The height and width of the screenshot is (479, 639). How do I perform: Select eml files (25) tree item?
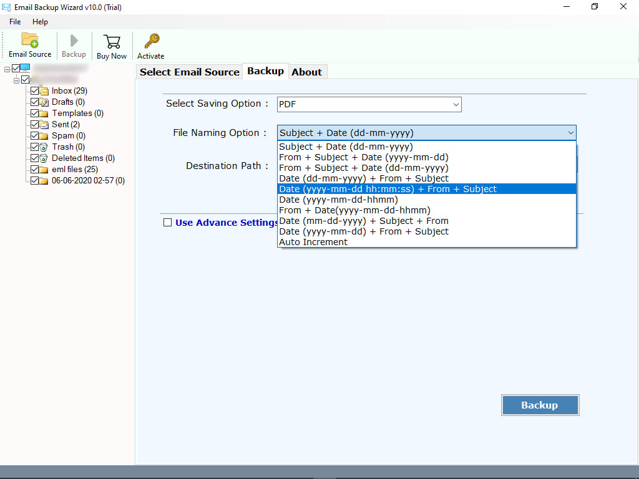(75, 170)
